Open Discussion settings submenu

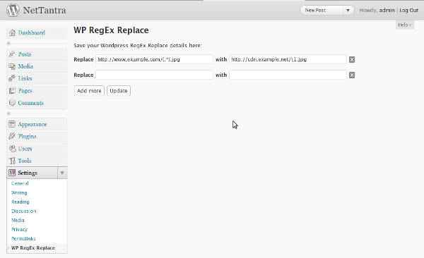(x=24, y=211)
